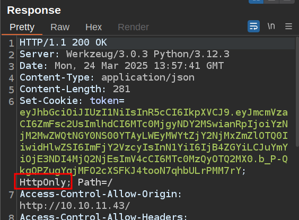This screenshot has width=299, height=220.
Task: Click line number 6 in the gutter
Action: (12, 102)
